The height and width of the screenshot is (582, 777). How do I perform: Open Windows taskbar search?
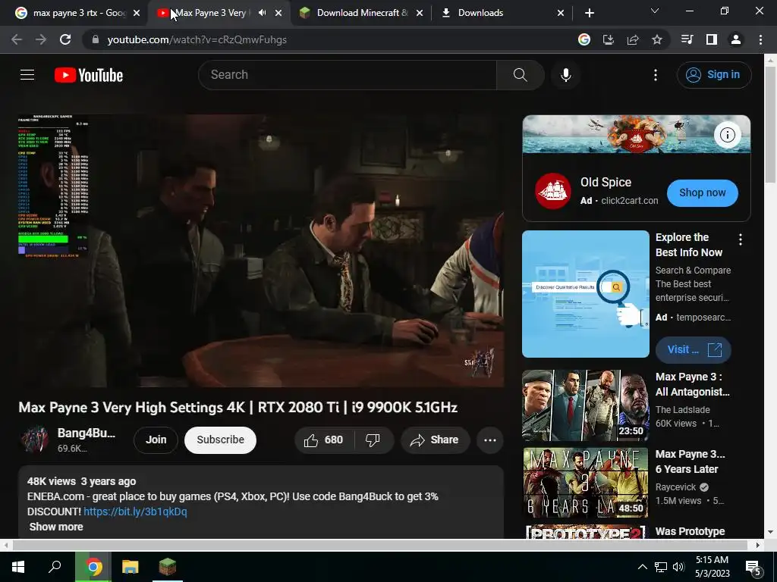coord(55,567)
